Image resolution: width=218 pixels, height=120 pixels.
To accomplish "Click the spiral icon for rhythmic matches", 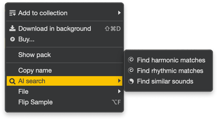I will click(x=131, y=70).
